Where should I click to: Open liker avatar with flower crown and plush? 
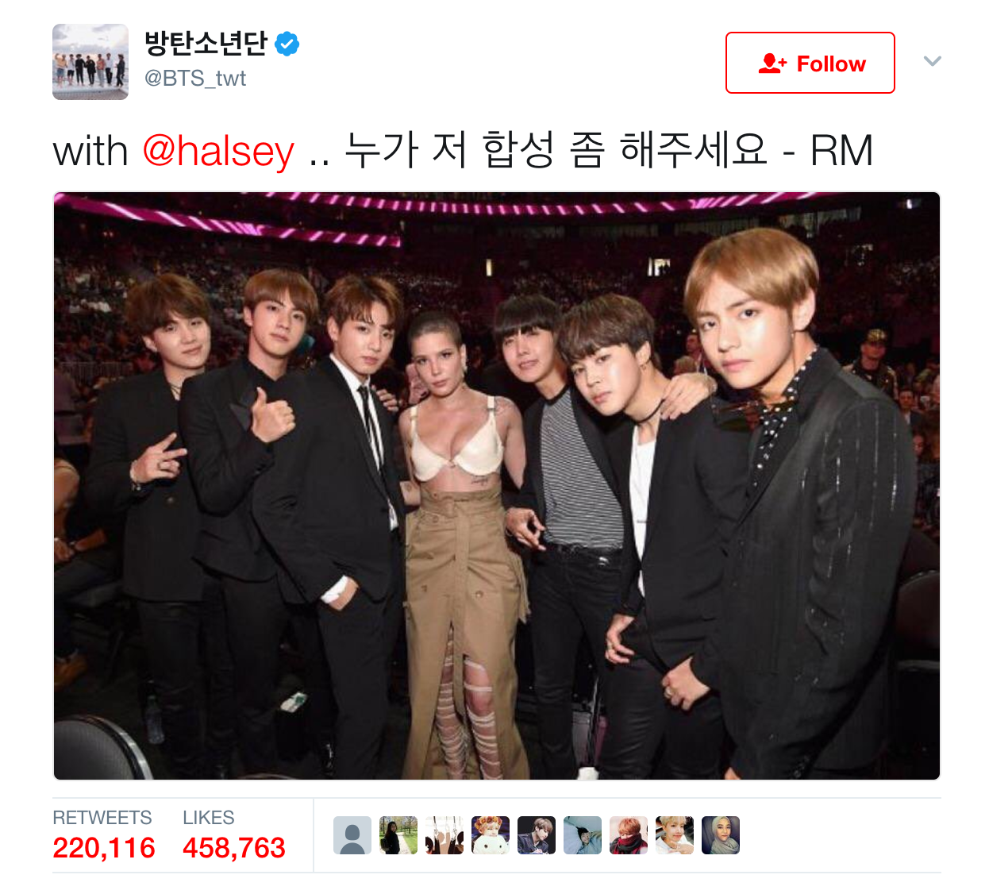click(491, 835)
